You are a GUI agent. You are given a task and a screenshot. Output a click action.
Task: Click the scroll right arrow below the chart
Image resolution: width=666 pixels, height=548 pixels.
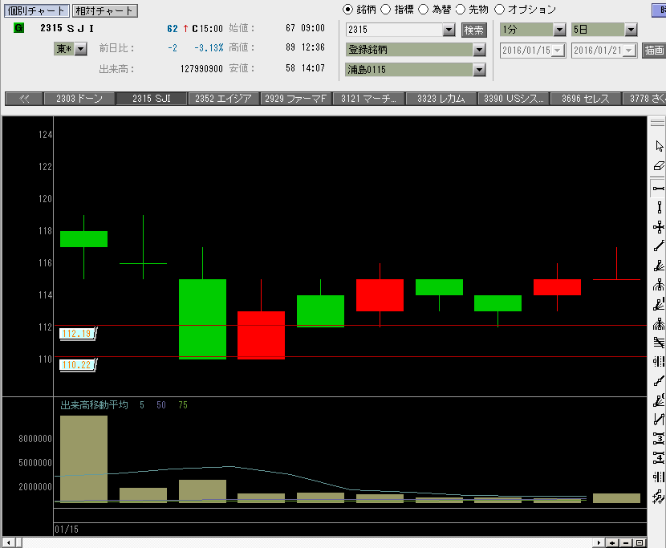(x=599, y=542)
